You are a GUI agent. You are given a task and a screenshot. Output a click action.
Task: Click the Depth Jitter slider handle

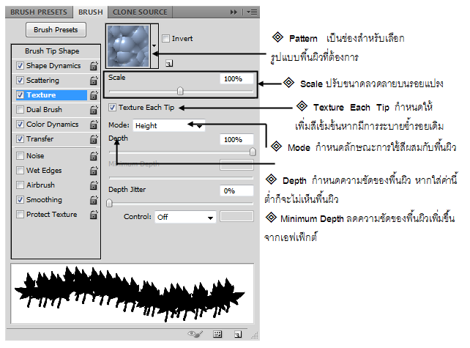109,203
